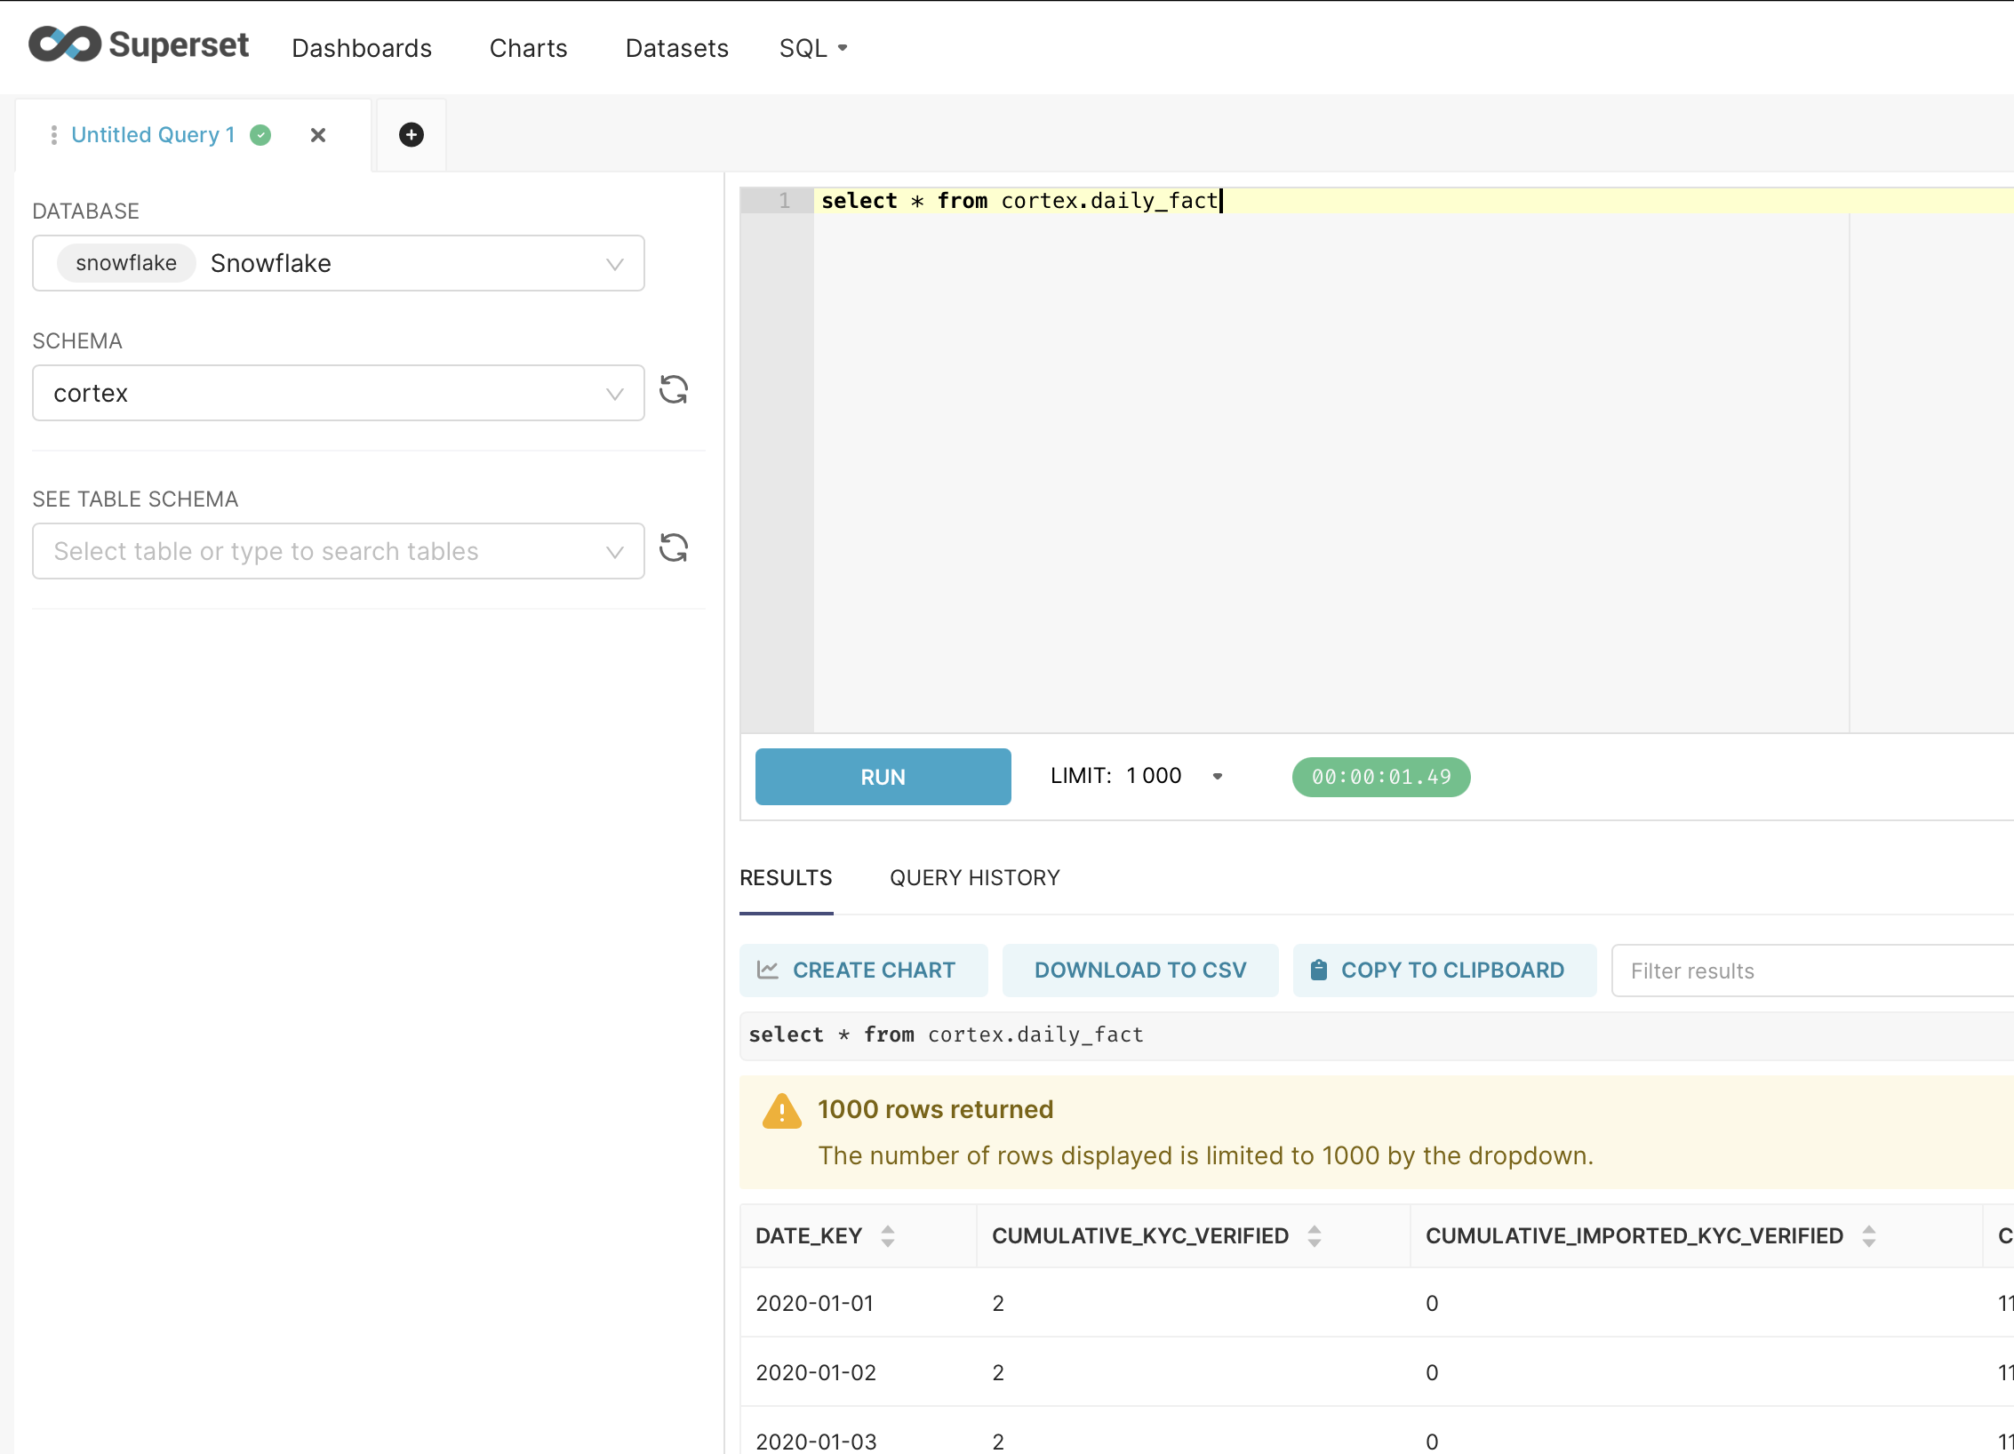Screen dimensions: 2014x1454
Task: Click the query timer badge
Action: tap(1381, 777)
